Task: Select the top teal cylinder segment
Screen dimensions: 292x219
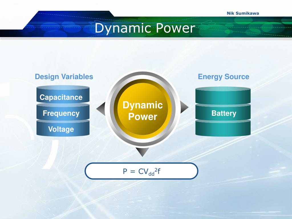Action: click(x=223, y=96)
